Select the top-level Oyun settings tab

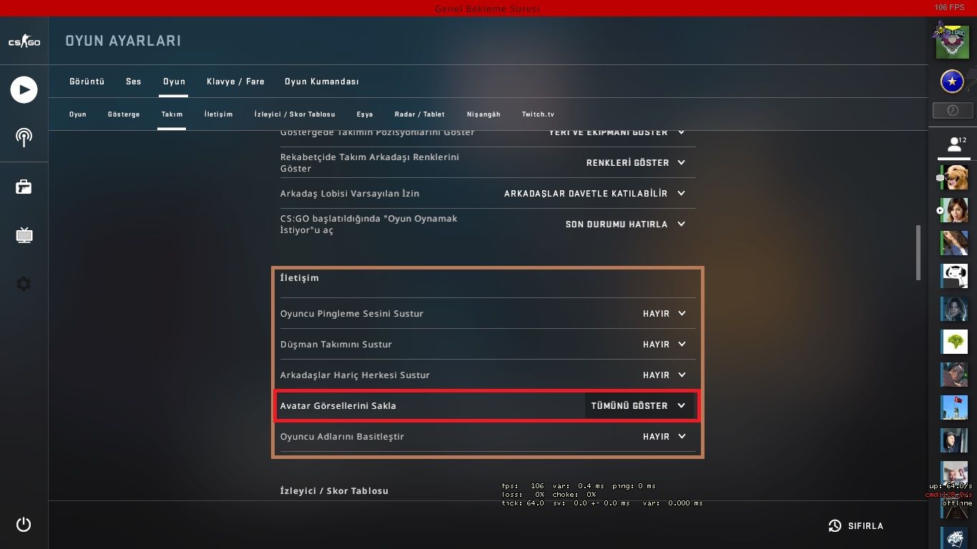tap(174, 81)
